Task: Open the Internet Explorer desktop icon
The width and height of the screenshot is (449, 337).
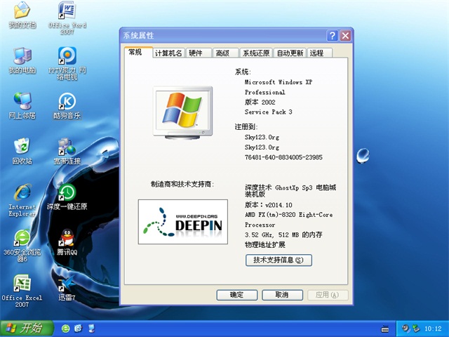Action: click(x=22, y=191)
